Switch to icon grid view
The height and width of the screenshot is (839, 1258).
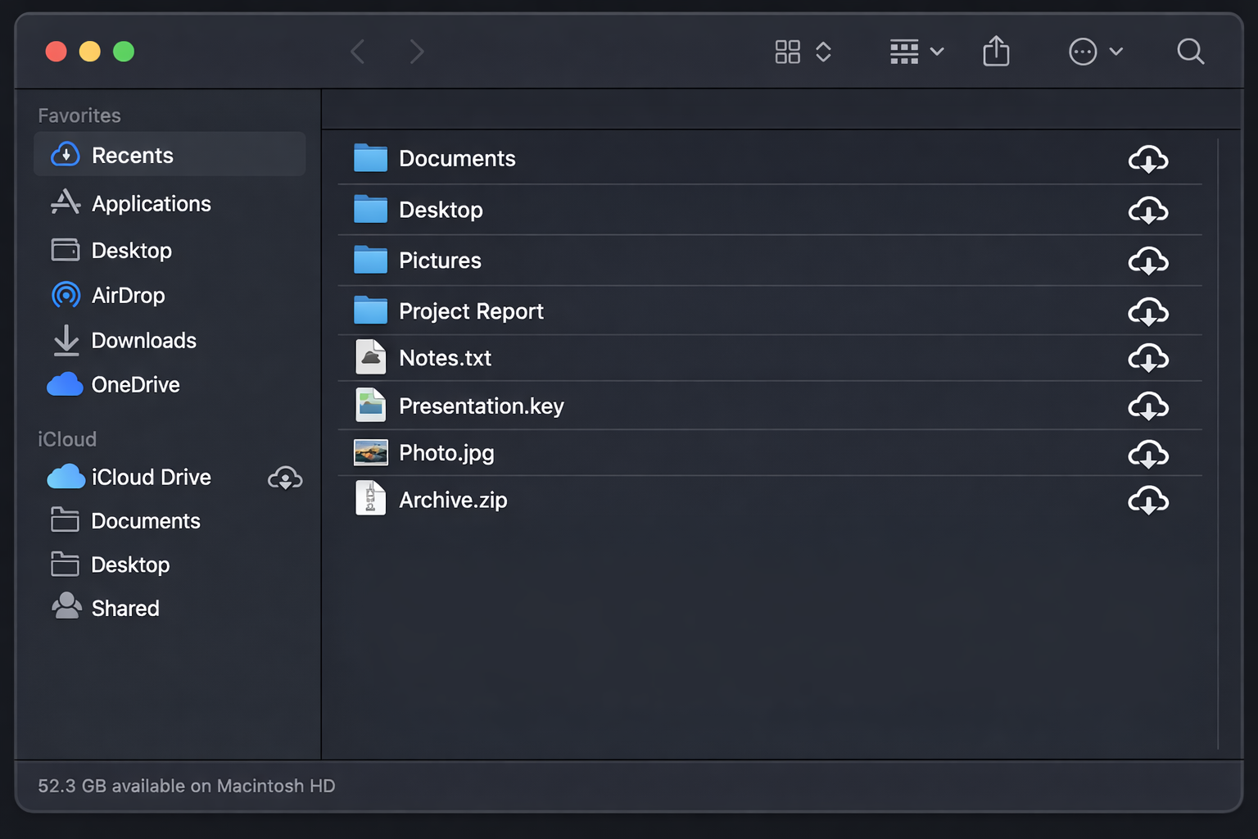(788, 52)
